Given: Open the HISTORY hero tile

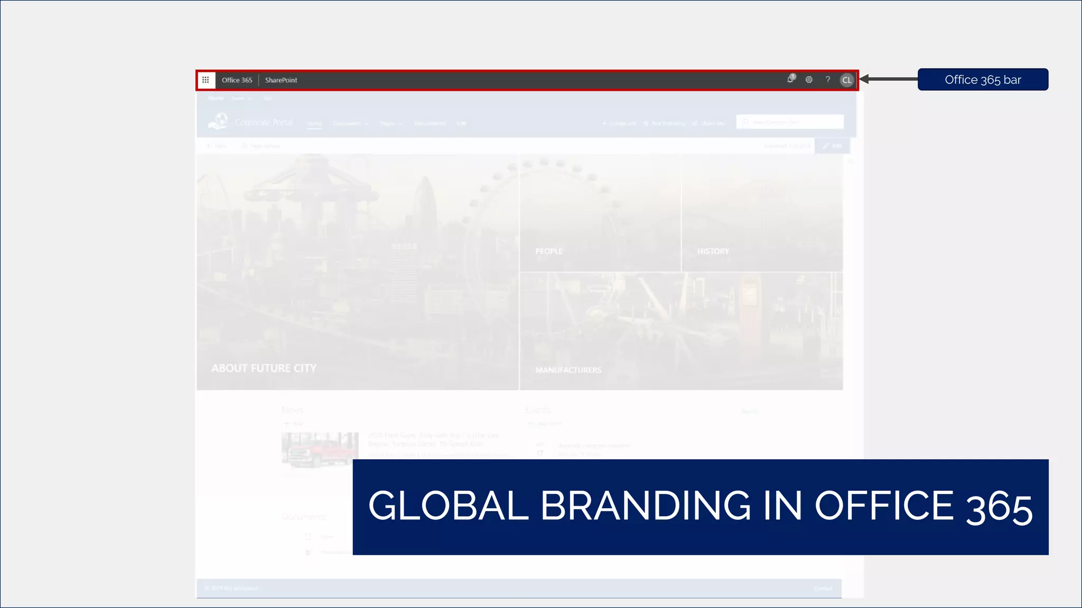Looking at the screenshot, I should pyautogui.click(x=762, y=213).
